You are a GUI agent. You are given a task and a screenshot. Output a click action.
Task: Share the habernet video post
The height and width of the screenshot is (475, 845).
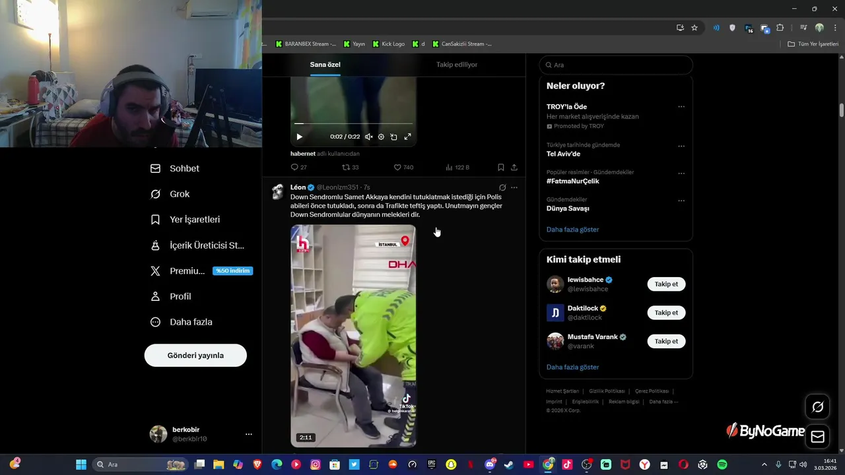click(x=514, y=168)
